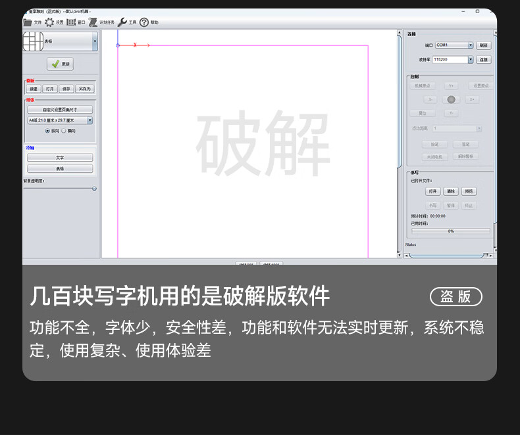Select the 纵向 portrait radio button
The height and width of the screenshot is (435, 520).
[x=47, y=131]
